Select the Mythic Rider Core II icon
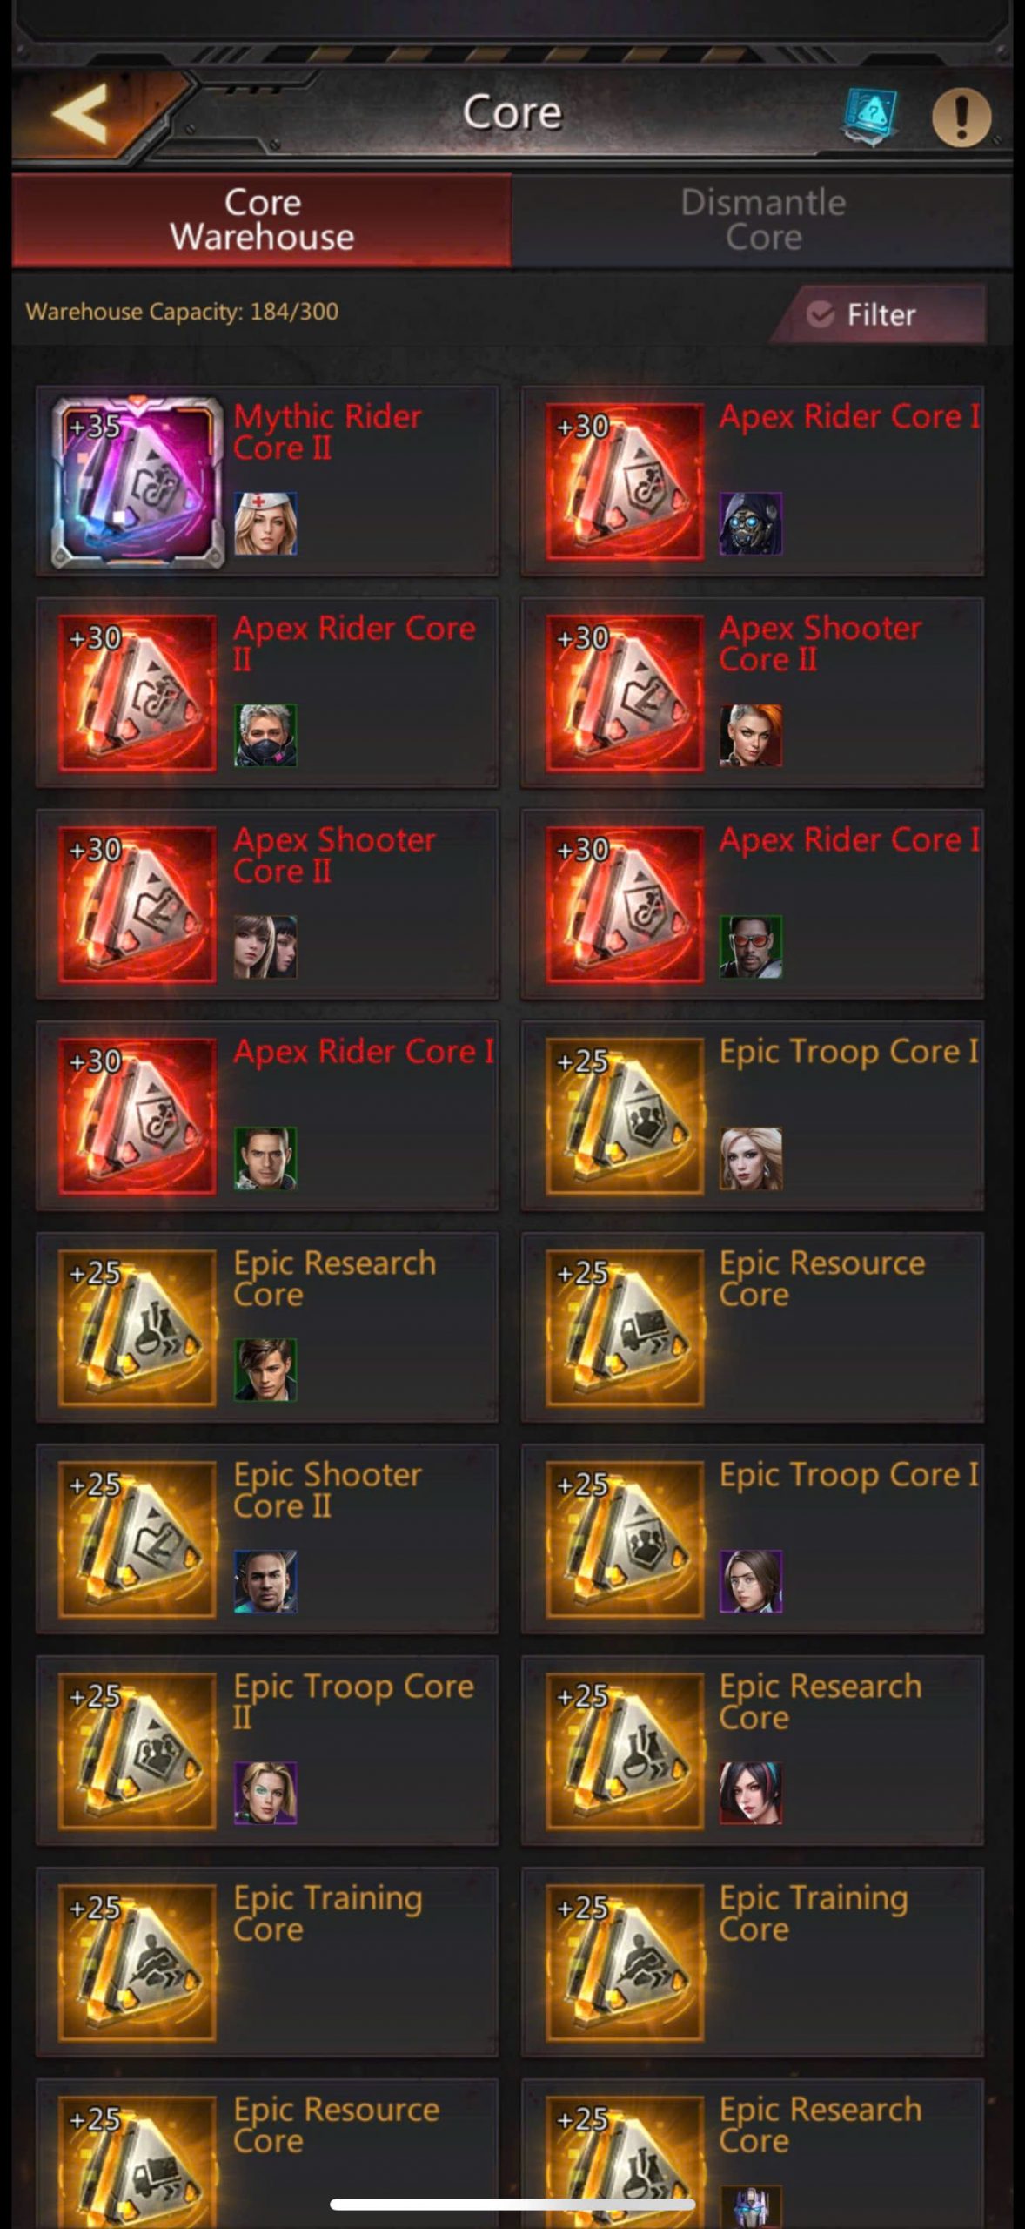 click(x=137, y=481)
